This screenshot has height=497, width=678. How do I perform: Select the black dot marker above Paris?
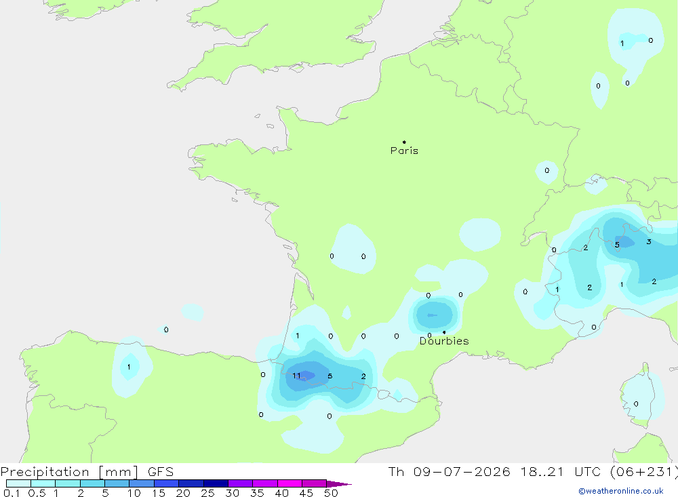coord(404,142)
